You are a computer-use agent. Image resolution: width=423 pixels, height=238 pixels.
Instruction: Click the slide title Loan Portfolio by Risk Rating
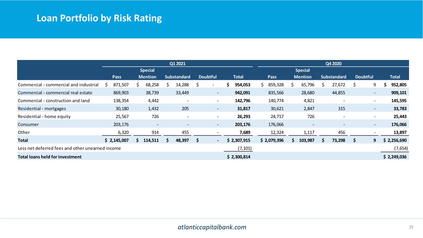(x=99, y=18)
